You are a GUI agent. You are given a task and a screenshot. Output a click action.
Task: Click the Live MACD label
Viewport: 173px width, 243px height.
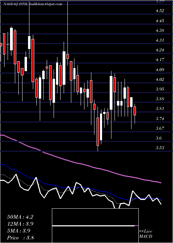click(146, 234)
